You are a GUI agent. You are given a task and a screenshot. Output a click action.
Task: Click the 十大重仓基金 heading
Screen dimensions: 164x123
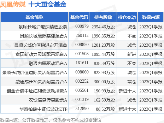47,4
